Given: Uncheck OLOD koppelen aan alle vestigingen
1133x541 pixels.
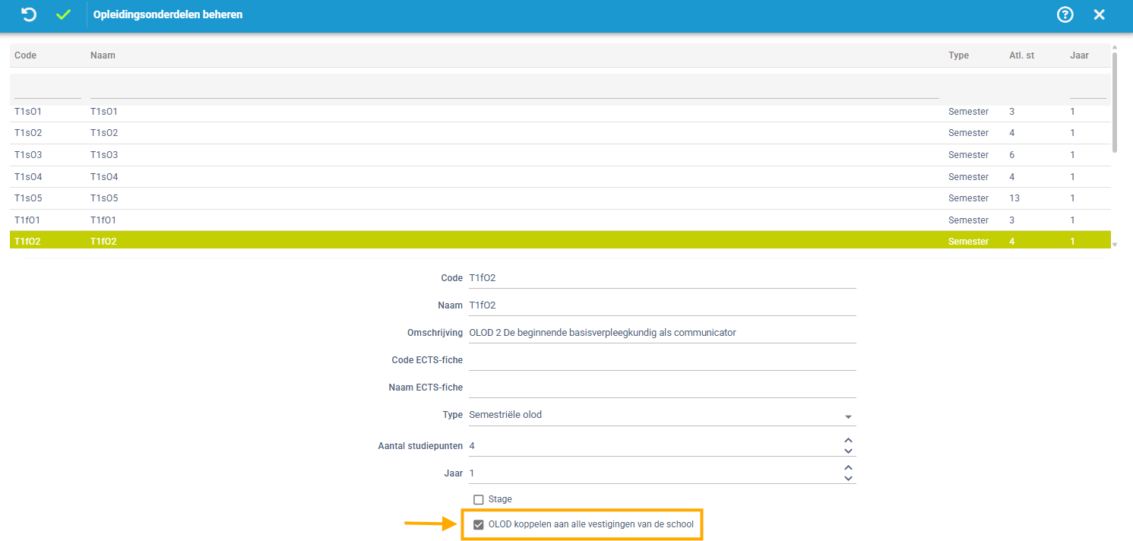Looking at the screenshot, I should click(x=479, y=524).
